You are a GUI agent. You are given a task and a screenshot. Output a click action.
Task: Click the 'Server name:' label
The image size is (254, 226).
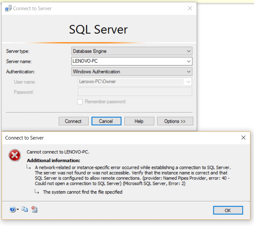19,62
